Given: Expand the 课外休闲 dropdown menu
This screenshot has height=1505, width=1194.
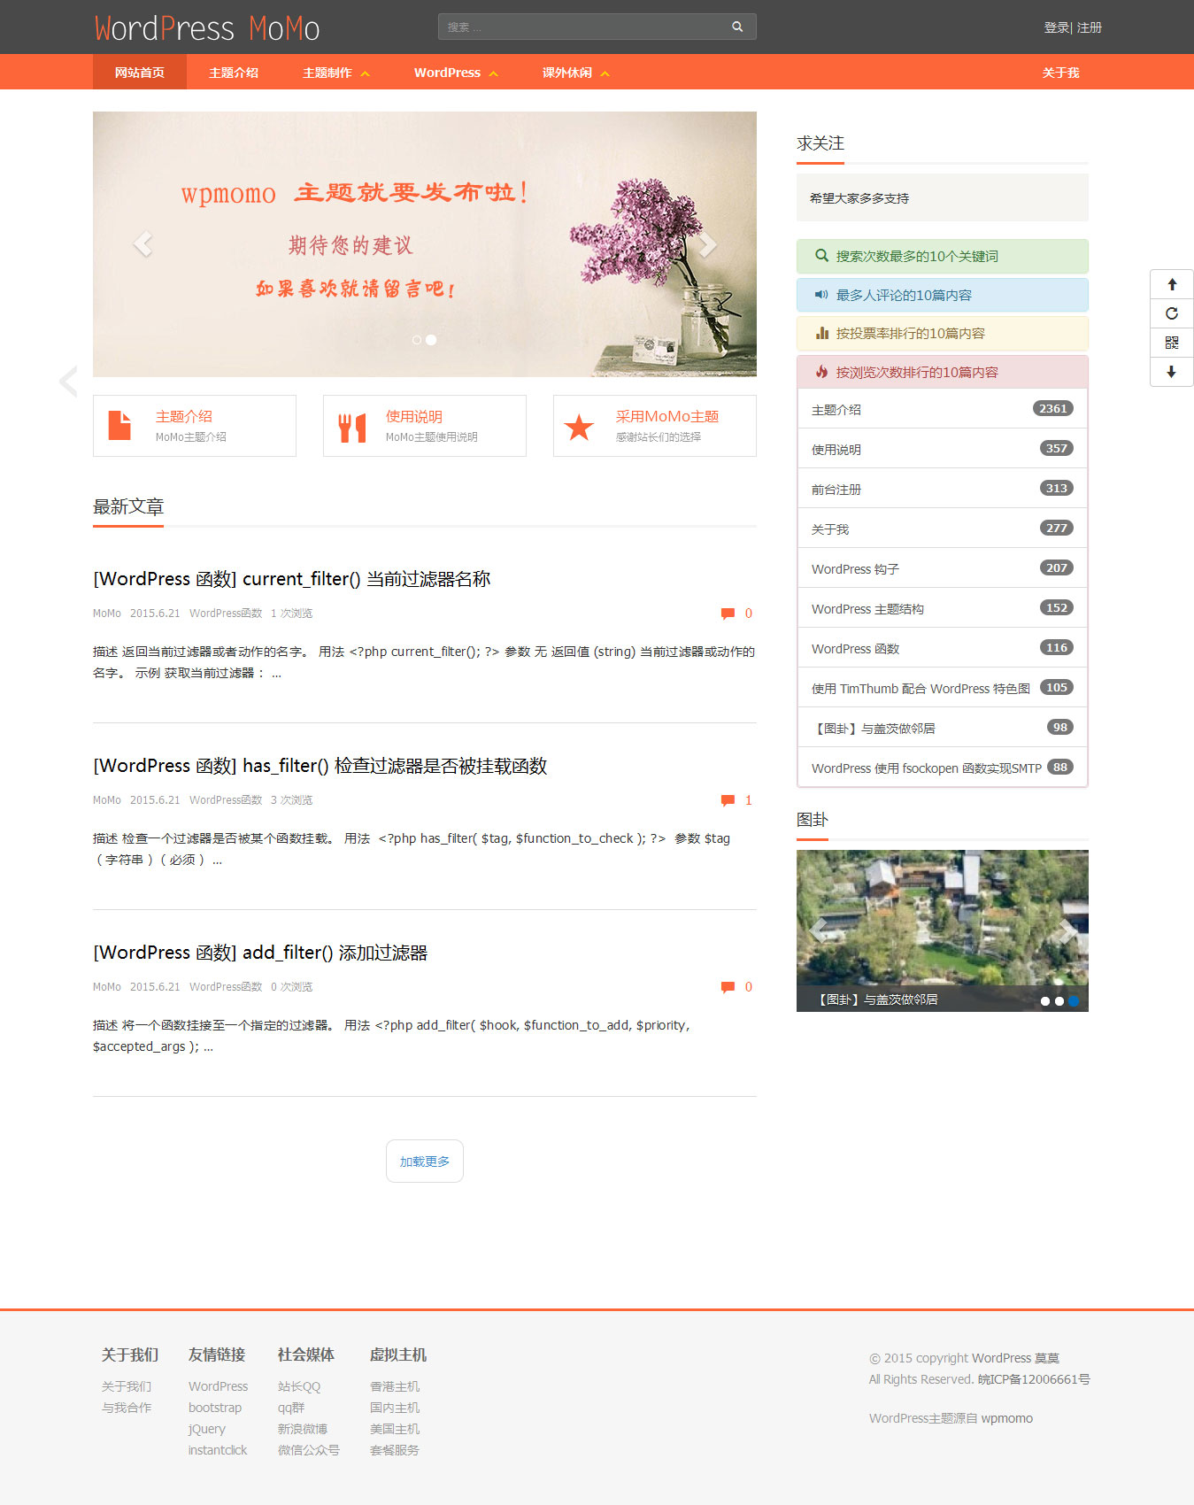Looking at the screenshot, I should point(576,73).
